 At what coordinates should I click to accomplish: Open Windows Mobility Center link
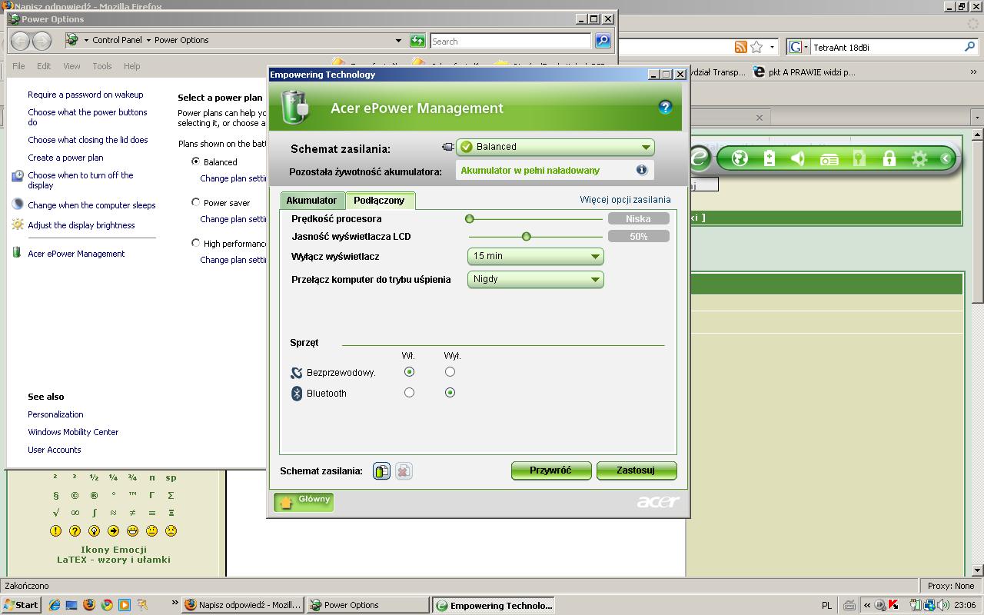pyautogui.click(x=73, y=432)
